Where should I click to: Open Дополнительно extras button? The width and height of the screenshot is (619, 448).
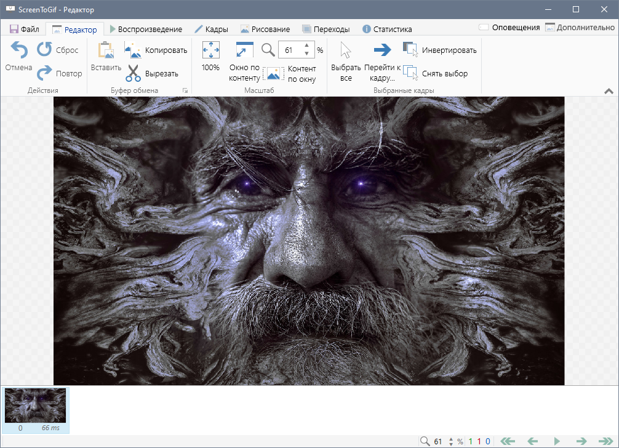pyautogui.click(x=580, y=27)
